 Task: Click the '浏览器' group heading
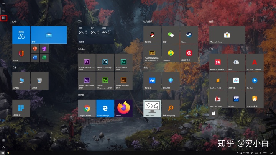81,95
